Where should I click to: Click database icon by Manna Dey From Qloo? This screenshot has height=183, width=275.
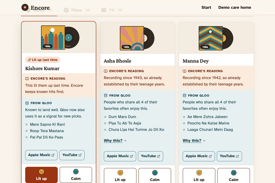click(184, 95)
